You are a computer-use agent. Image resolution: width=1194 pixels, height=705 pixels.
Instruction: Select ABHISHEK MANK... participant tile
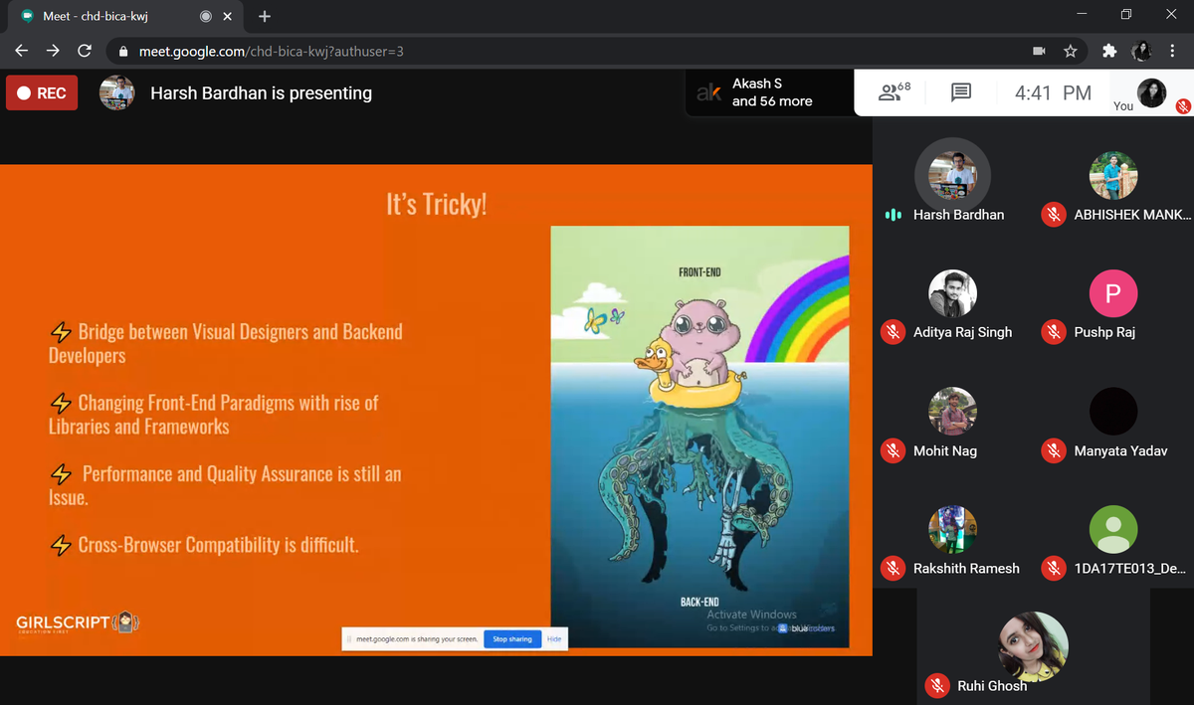[x=1113, y=176]
